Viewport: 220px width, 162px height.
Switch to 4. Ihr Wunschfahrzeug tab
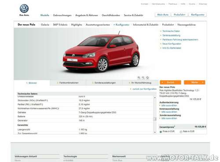(140, 83)
